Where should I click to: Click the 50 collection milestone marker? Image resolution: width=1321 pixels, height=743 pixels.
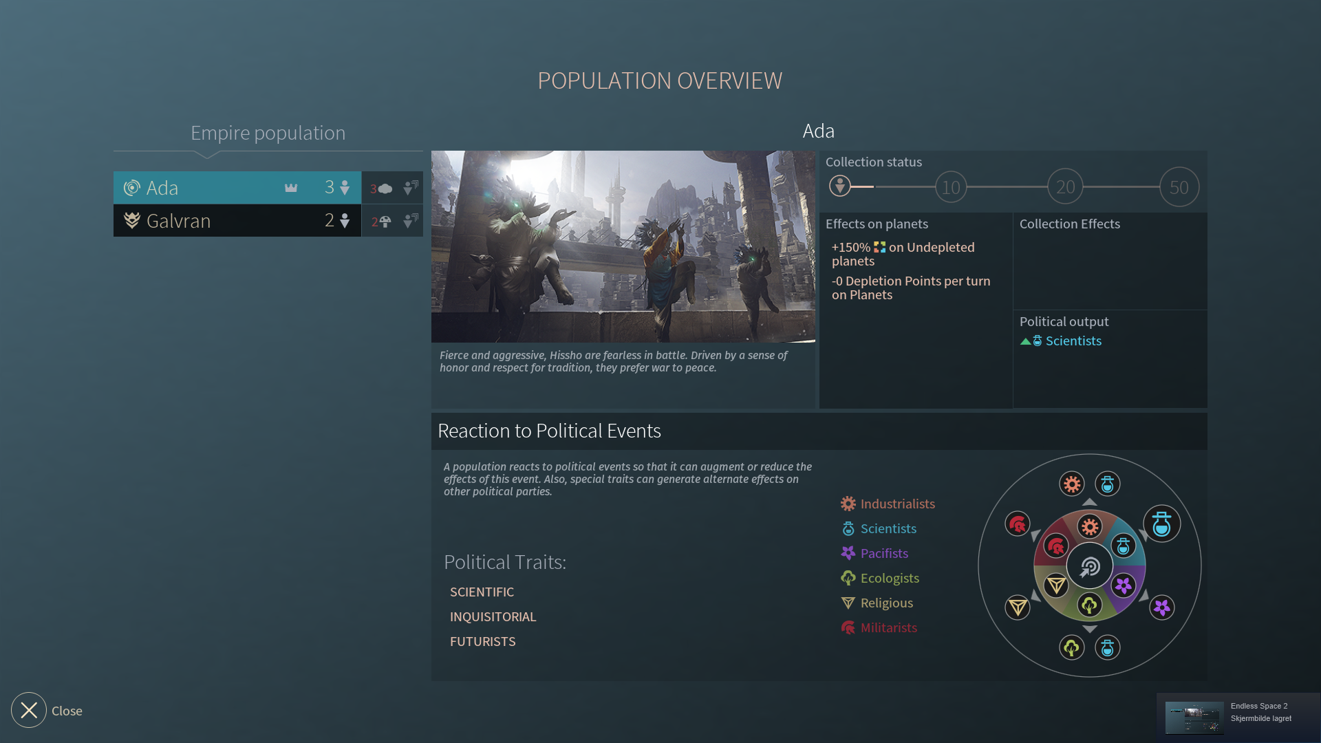[x=1179, y=187]
